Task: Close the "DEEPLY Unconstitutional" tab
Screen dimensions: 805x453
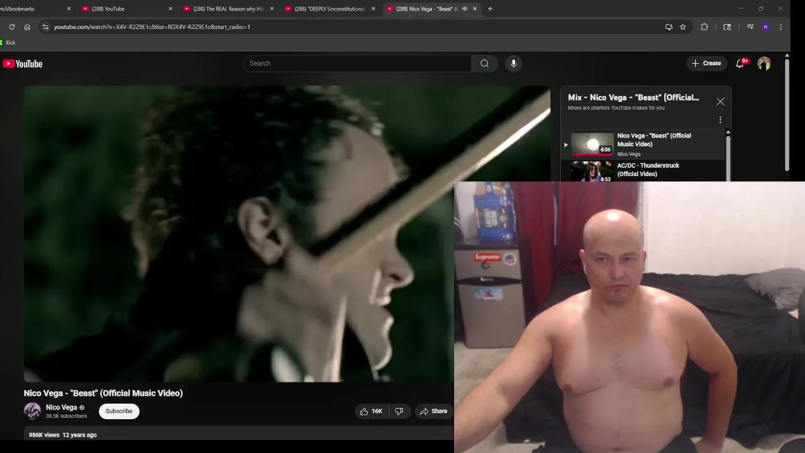Action: click(374, 9)
